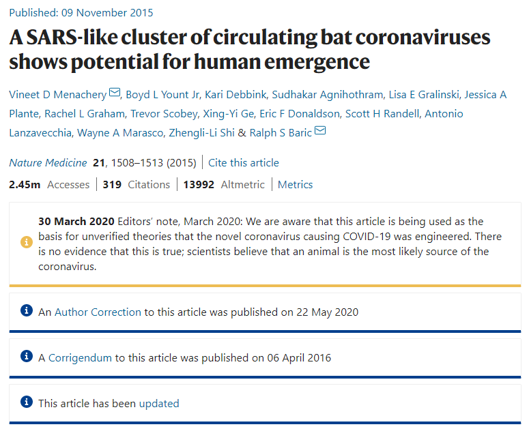Open author Kari Debbink's details

click(x=235, y=95)
